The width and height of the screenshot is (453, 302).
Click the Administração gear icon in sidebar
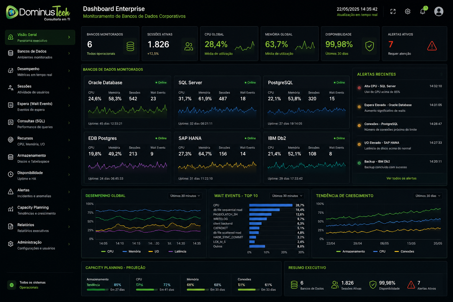pos(11,244)
